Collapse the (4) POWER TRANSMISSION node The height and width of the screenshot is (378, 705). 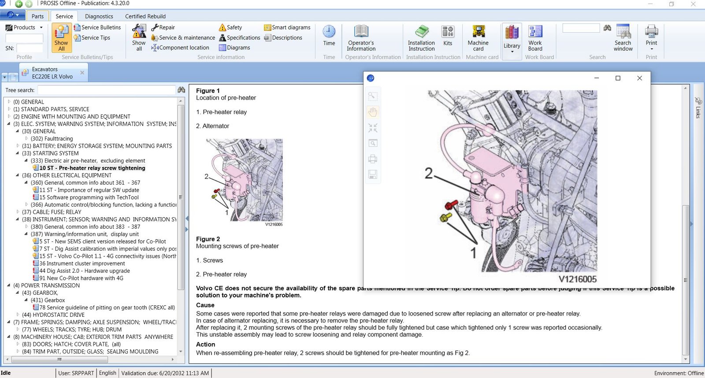(9, 285)
